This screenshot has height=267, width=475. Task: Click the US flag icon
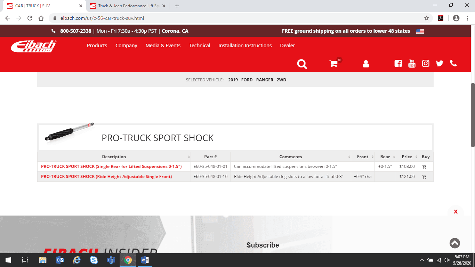(x=420, y=31)
